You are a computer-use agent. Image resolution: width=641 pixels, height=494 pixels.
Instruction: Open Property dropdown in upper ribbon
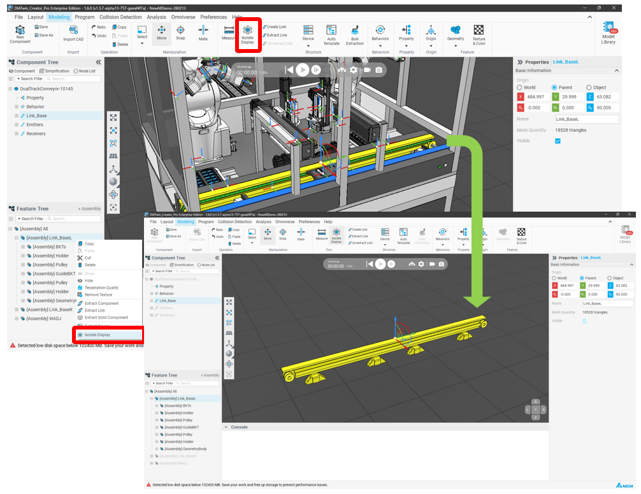[x=406, y=45]
